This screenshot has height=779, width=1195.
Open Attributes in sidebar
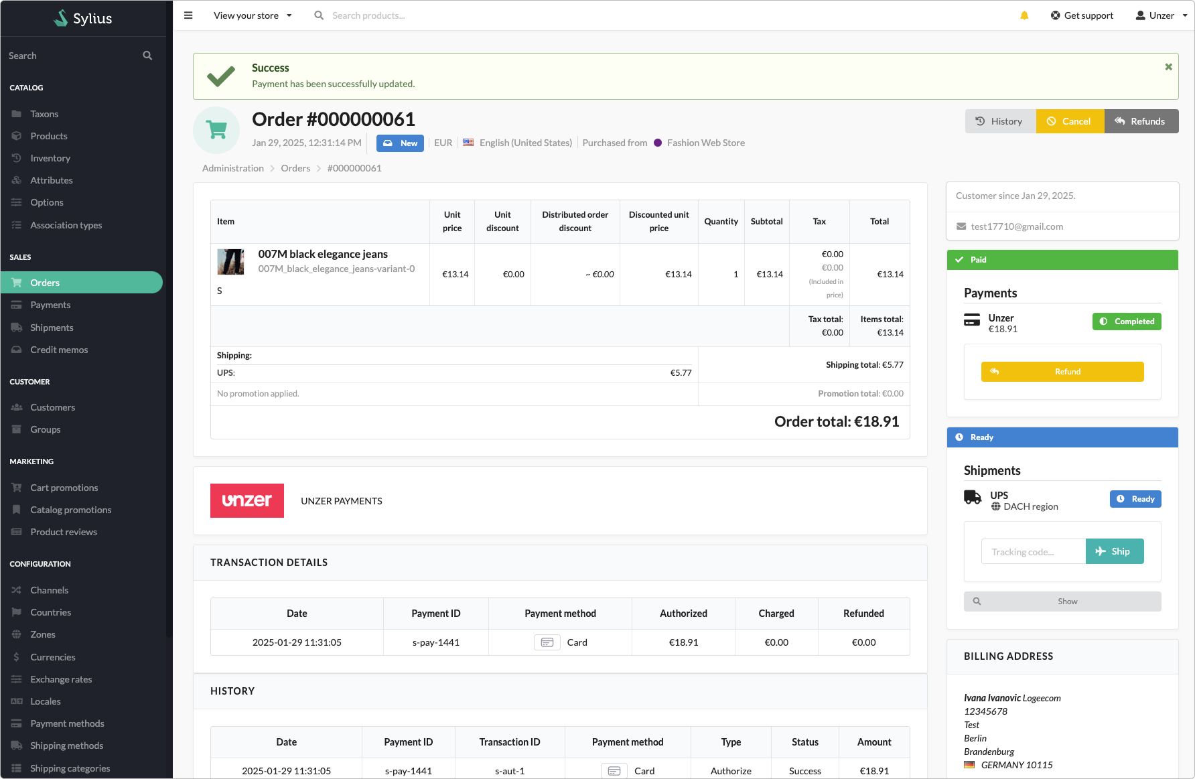click(52, 180)
